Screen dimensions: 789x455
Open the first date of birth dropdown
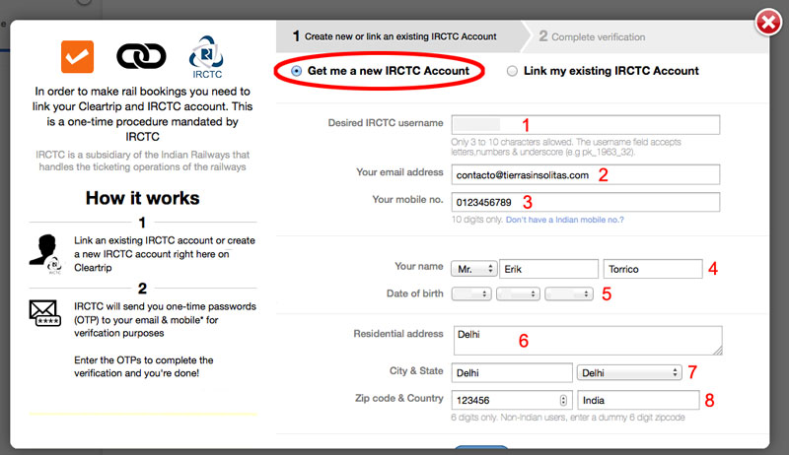tap(471, 293)
